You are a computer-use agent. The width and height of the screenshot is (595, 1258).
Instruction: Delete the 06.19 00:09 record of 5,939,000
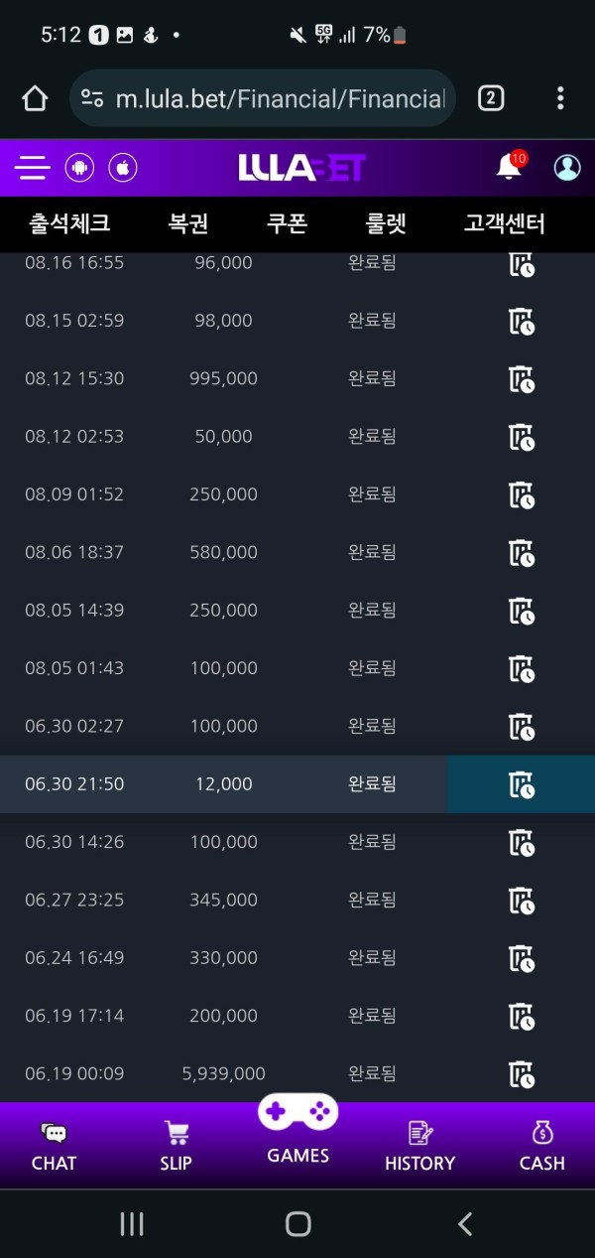522,1074
